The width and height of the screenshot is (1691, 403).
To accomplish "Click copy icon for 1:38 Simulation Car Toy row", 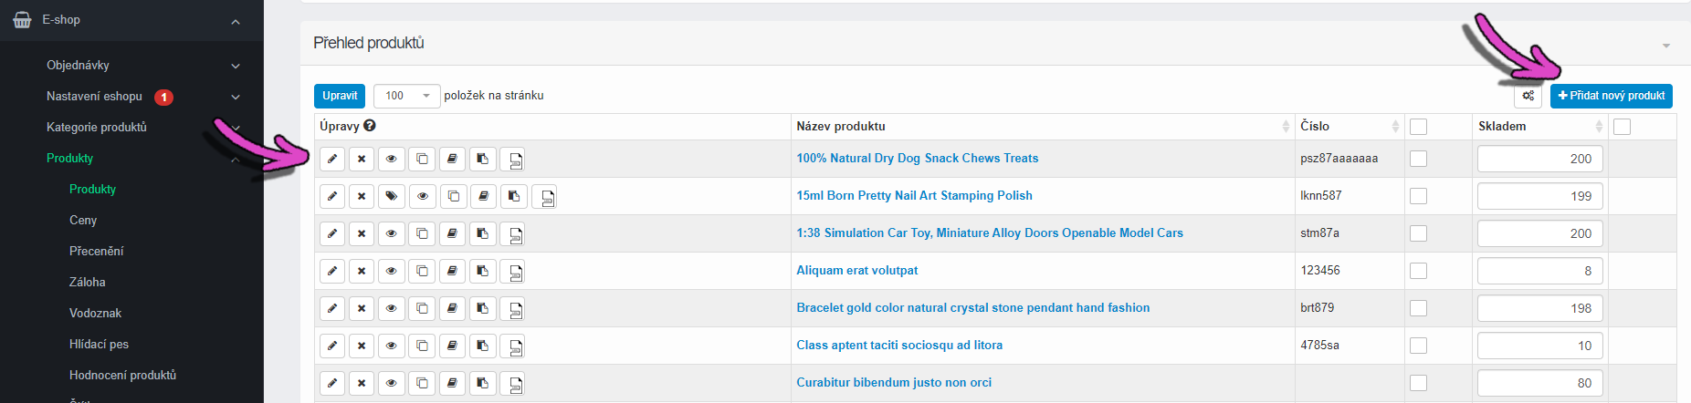I will coord(422,233).
